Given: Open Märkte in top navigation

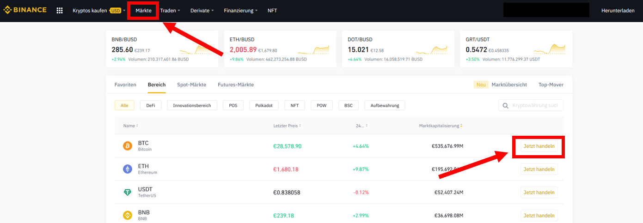Looking at the screenshot, I should pos(143,10).
